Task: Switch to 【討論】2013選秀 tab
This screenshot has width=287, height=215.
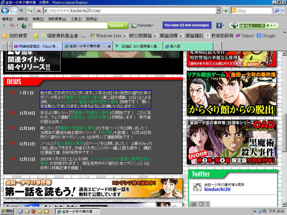Action: click(x=138, y=46)
